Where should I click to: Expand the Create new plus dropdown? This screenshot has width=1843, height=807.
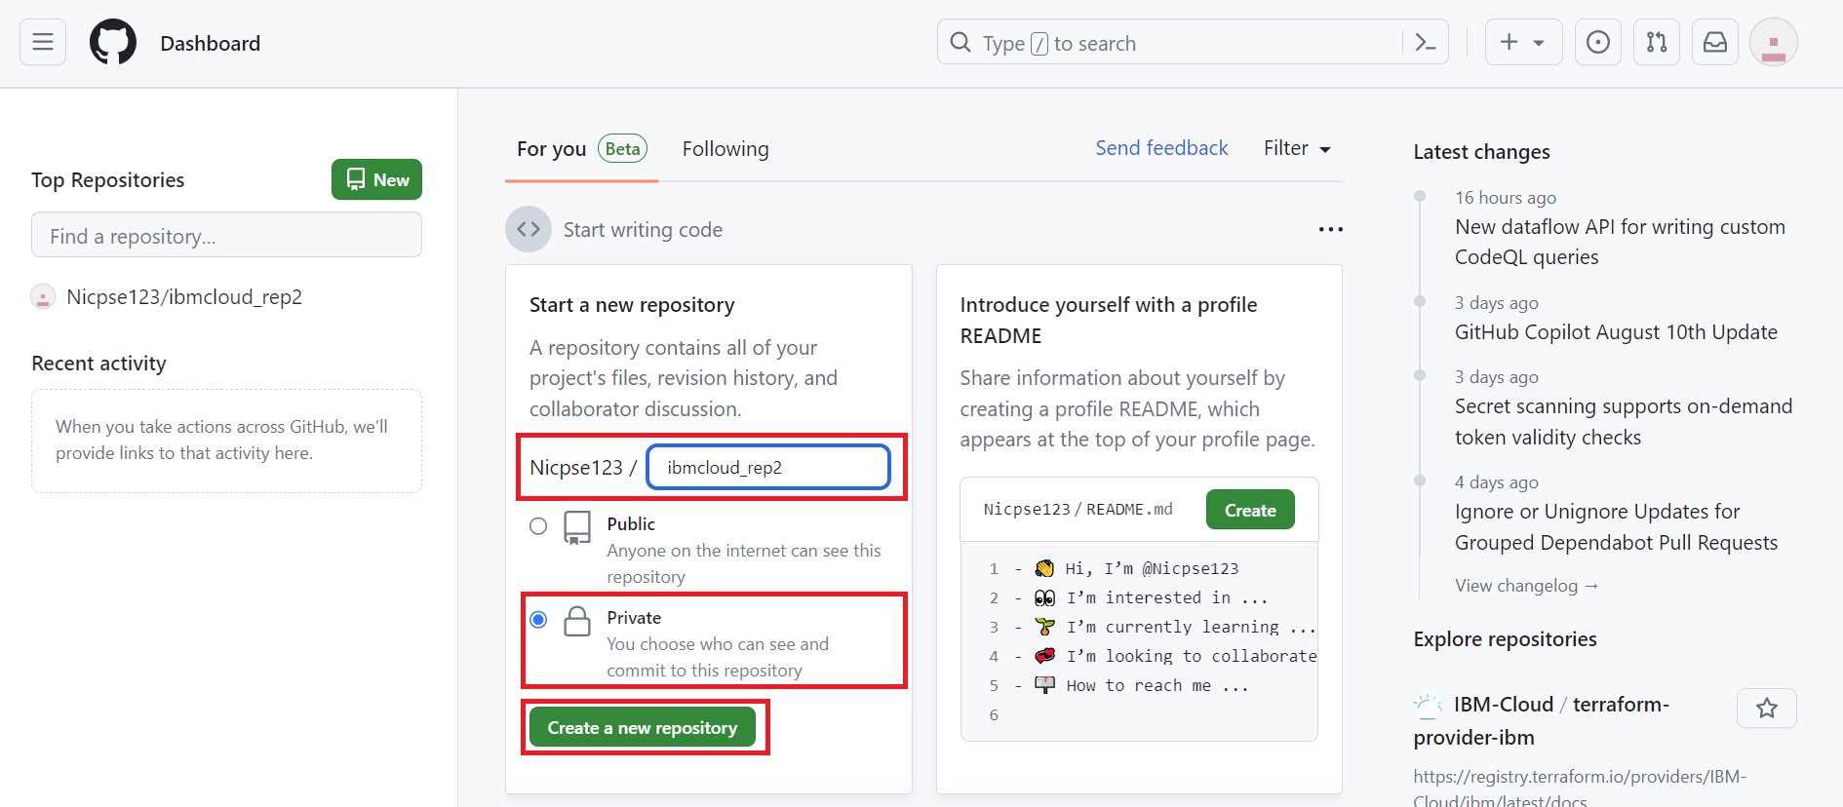[x=1522, y=42]
